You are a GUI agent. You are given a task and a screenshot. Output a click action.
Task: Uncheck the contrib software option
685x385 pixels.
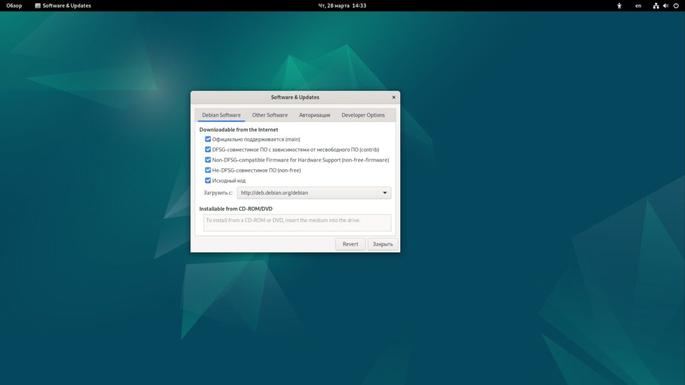207,149
